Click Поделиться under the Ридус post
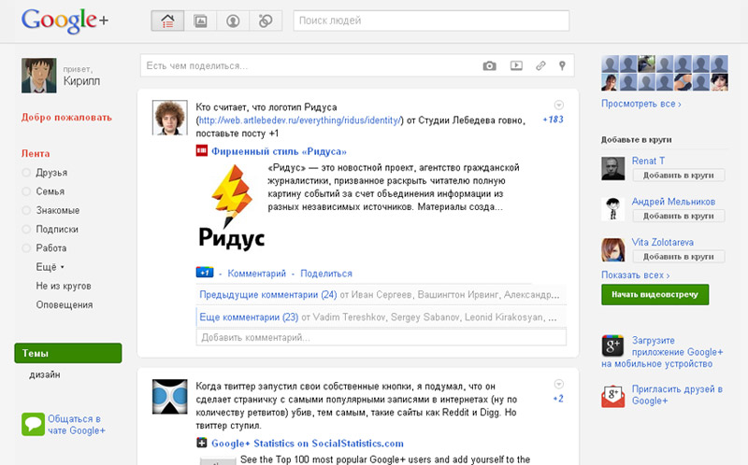Viewport: 748px width, 465px height. tap(326, 274)
